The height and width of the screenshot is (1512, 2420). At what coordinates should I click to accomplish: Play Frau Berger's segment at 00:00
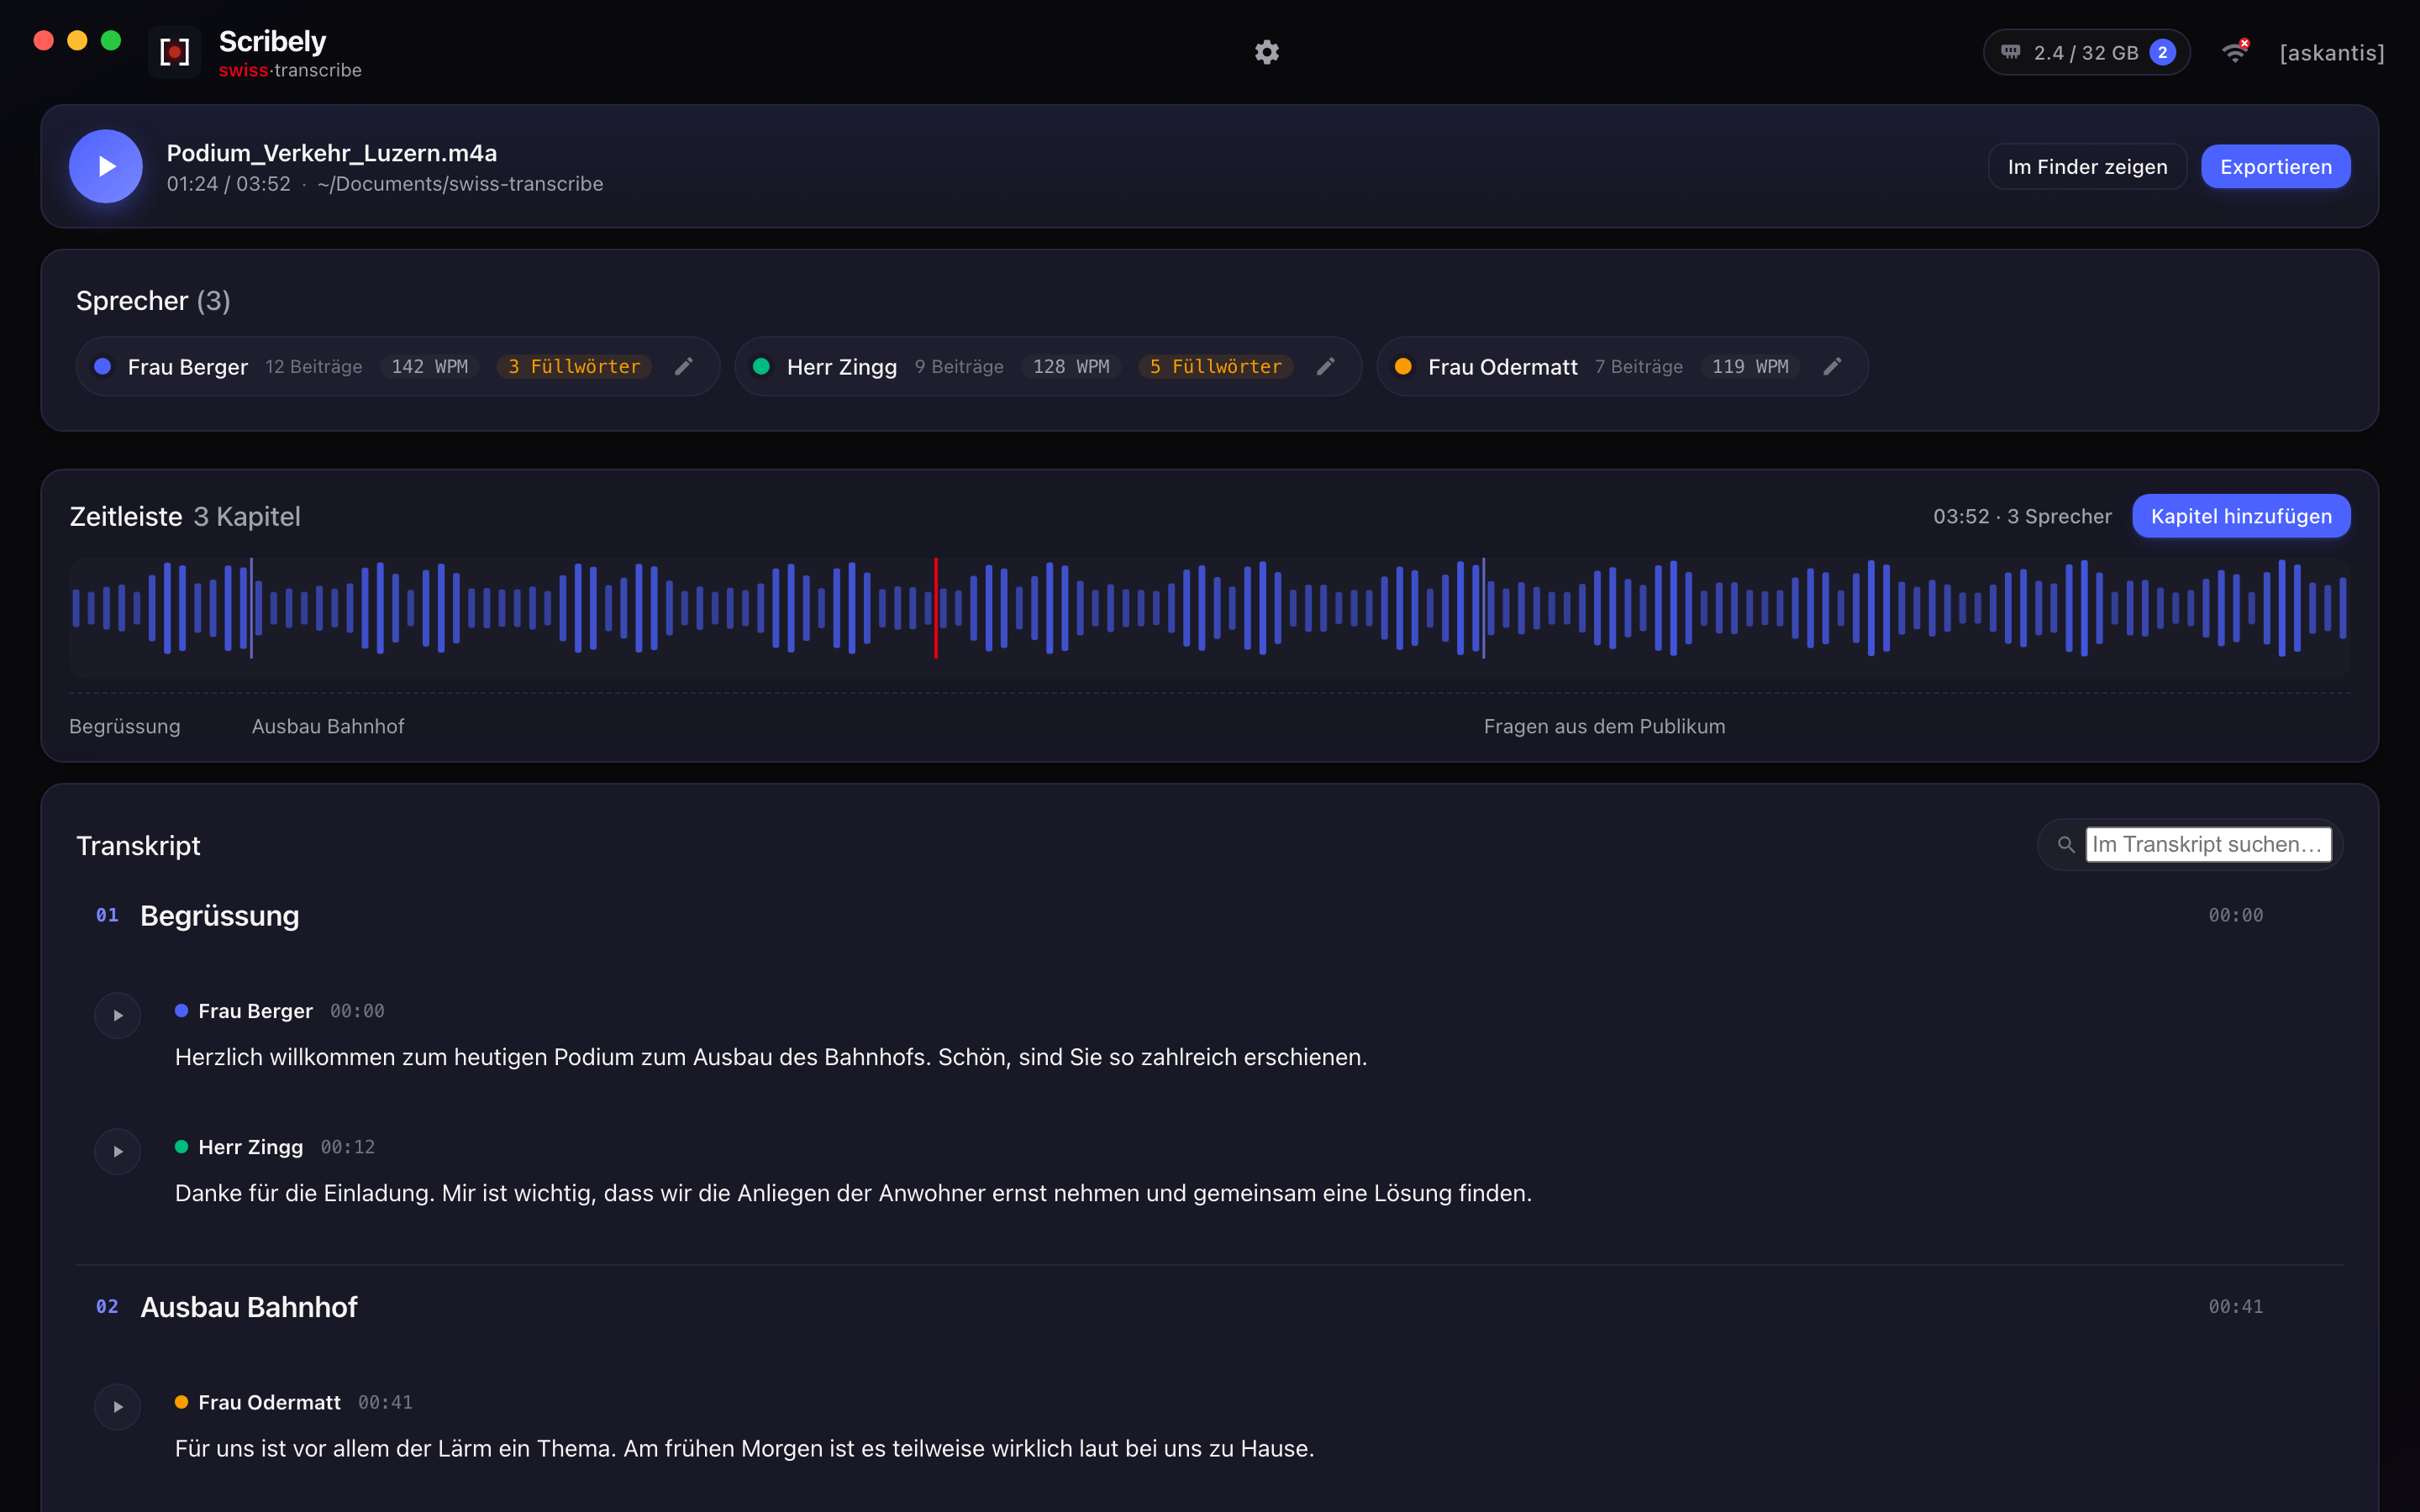(118, 1016)
